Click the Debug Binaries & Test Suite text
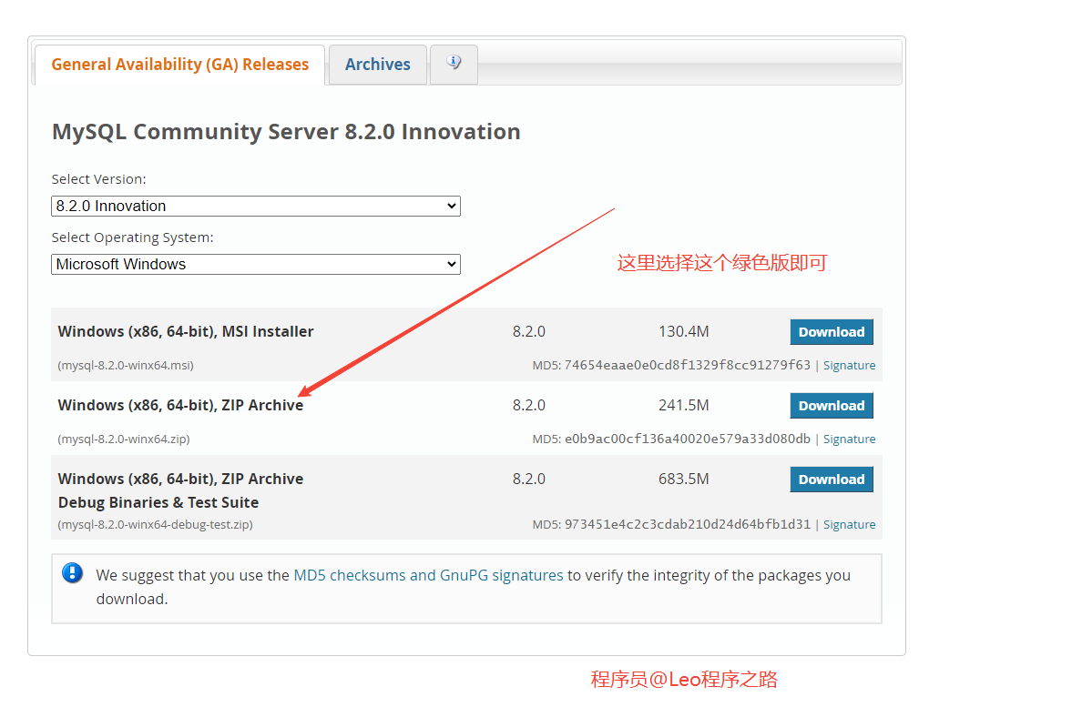Viewport: 1072px width, 707px height. point(158,503)
